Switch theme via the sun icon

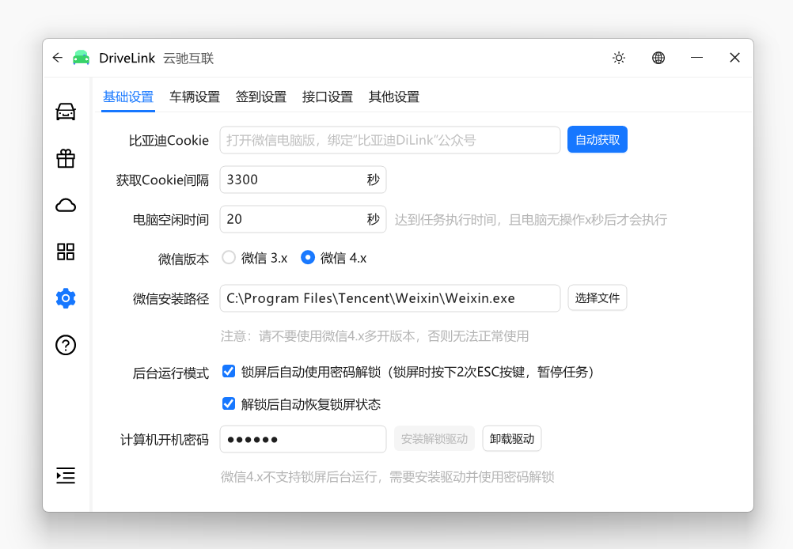pyautogui.click(x=619, y=57)
